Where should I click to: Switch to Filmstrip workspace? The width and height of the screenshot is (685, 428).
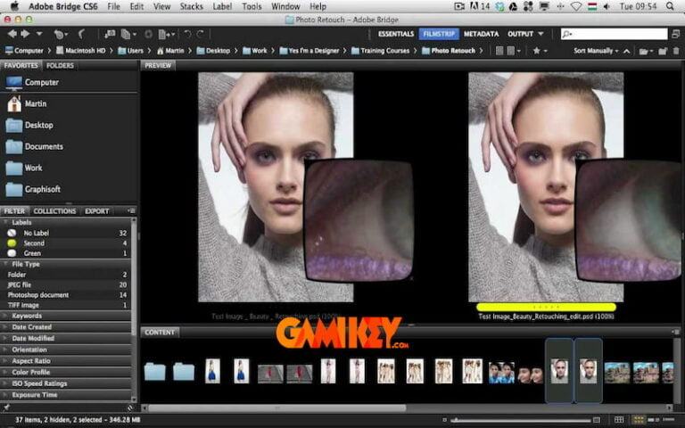[x=439, y=34]
